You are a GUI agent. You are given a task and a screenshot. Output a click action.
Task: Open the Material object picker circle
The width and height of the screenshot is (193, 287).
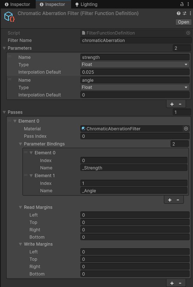186,129
